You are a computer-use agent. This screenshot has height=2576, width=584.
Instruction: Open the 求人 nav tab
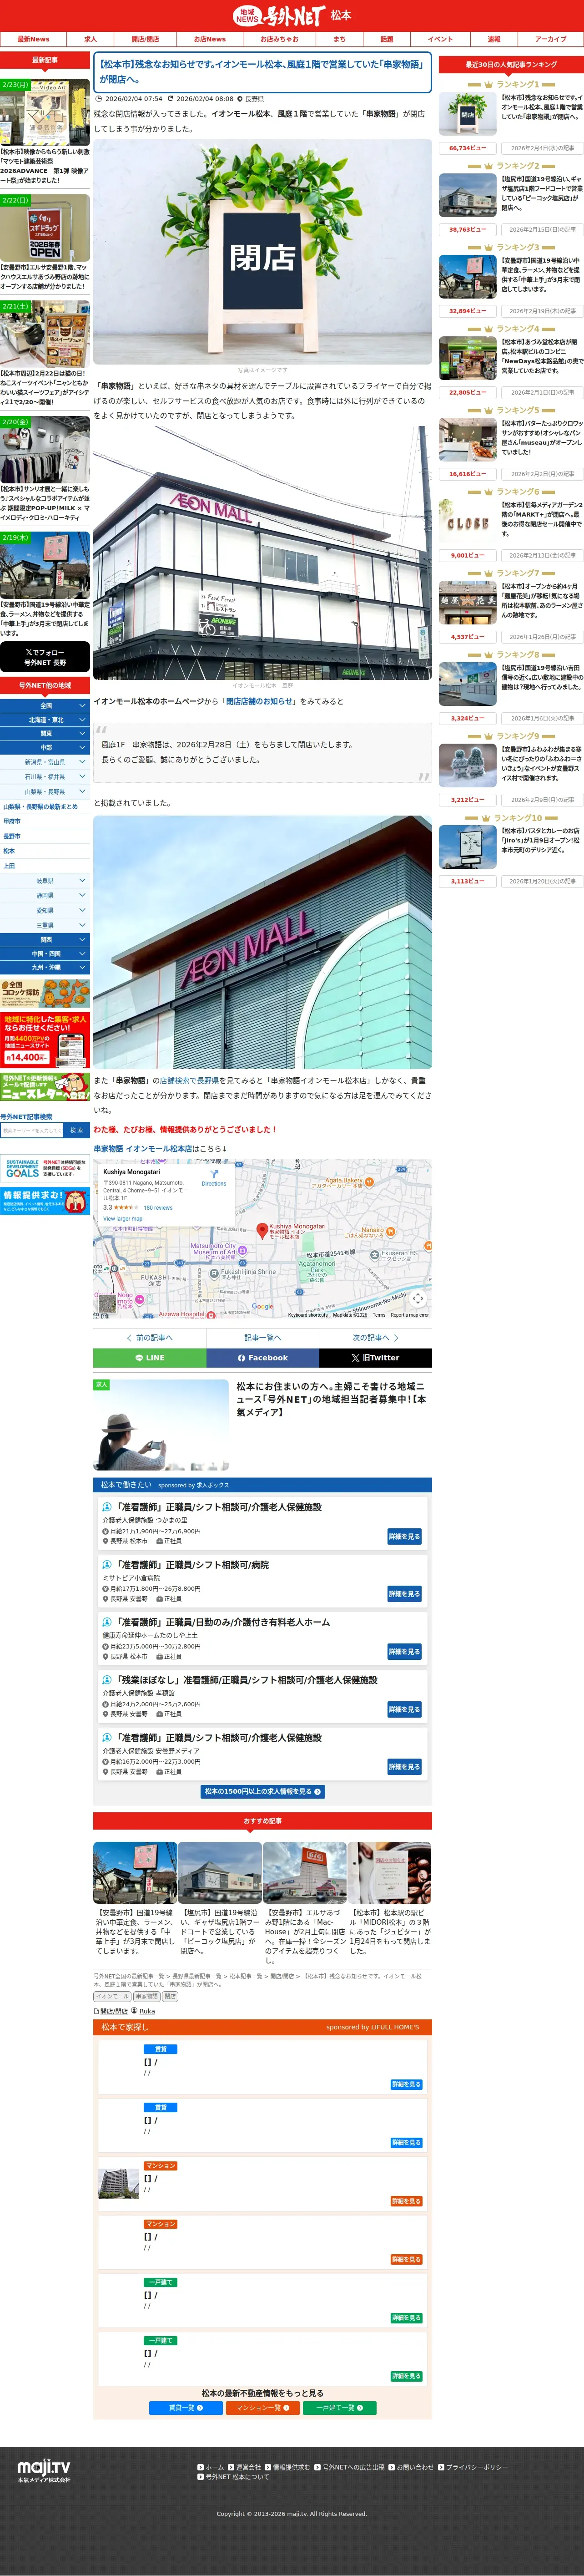[91, 39]
